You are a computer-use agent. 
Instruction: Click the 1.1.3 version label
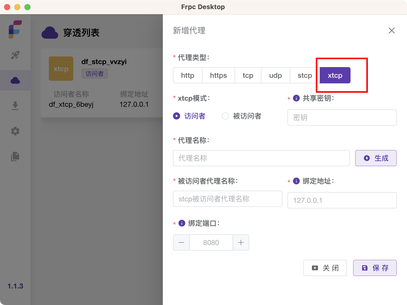coord(15,286)
